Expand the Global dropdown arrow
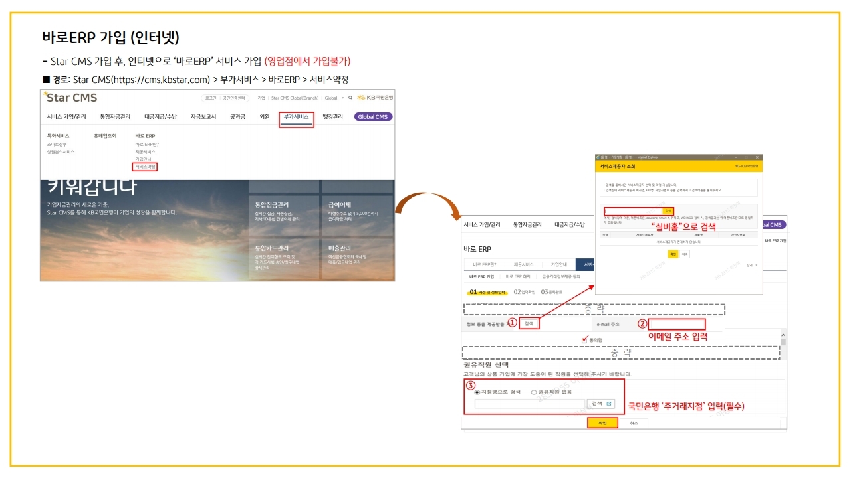This screenshot has height=478, width=851. click(343, 98)
